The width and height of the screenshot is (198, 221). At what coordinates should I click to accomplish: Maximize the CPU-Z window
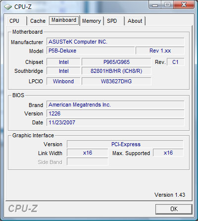coord(167,5)
